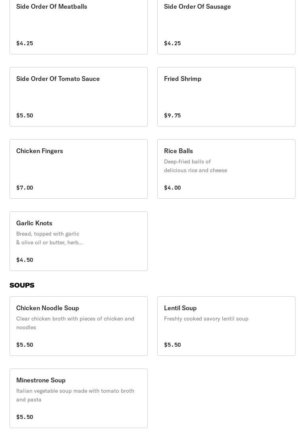Image resolution: width=305 pixels, height=432 pixels.
Task: Add Side Order Of Tomato Sauce
Action: pos(78,97)
